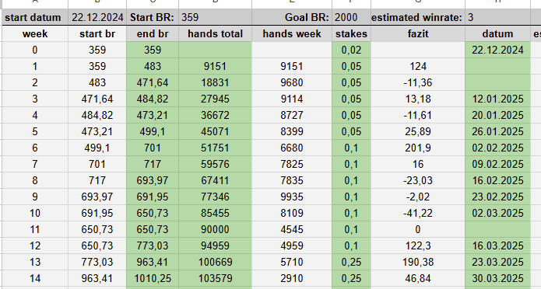Select hands total cell 85455
The height and width of the screenshot is (289, 541).
pyautogui.click(x=216, y=213)
